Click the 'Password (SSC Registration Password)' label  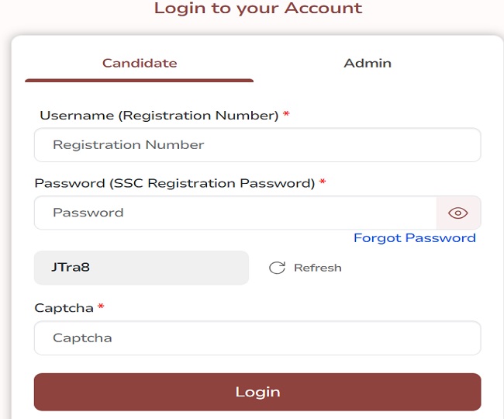174,184
